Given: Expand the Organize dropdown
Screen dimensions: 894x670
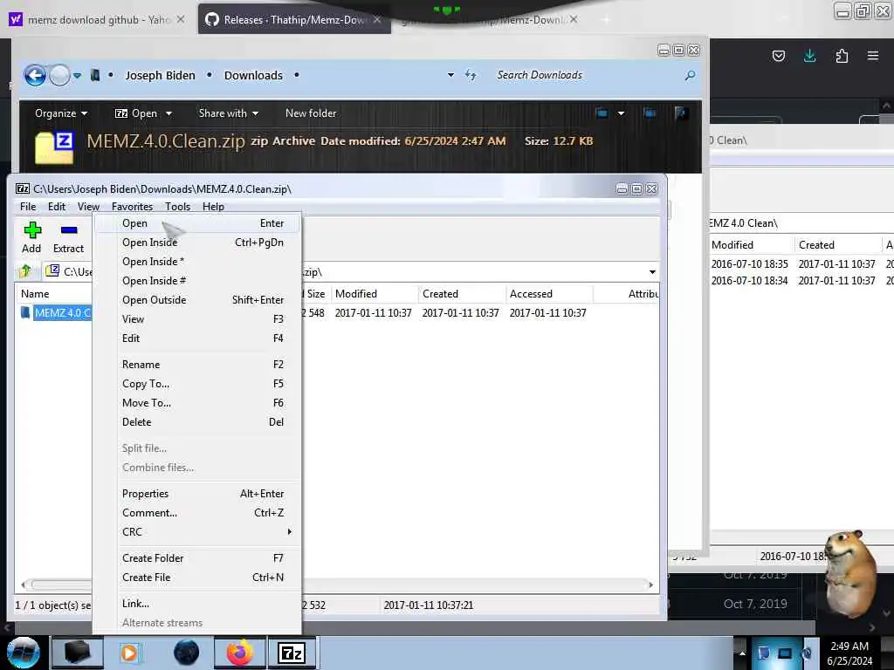Looking at the screenshot, I should 61,113.
